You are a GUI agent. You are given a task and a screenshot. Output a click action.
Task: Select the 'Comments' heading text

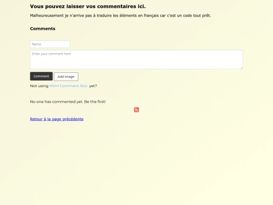point(42,28)
